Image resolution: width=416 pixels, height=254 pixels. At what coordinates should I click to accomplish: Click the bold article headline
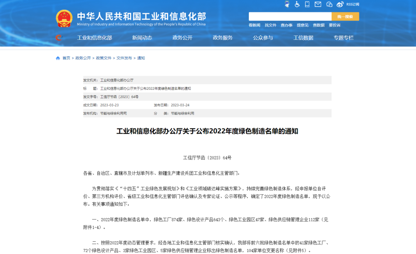click(x=207, y=131)
